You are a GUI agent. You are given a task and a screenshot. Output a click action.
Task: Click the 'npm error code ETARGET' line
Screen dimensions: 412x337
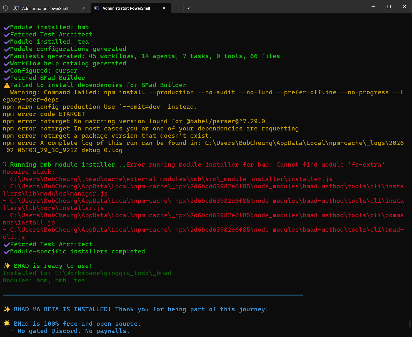(x=44, y=114)
